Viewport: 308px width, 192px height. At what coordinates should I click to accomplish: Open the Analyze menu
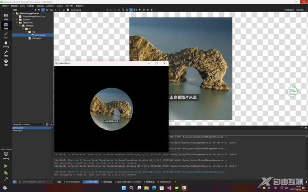tap(50, 6)
